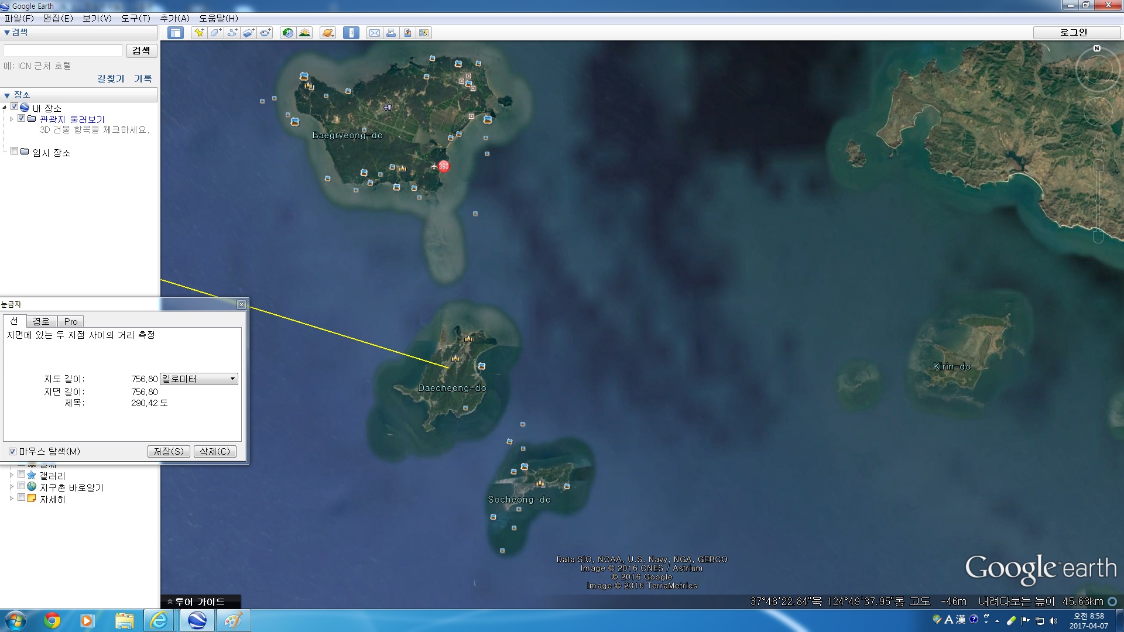The image size is (1124, 632).
Task: Open the 도움말(H) menu
Action: pos(219,18)
